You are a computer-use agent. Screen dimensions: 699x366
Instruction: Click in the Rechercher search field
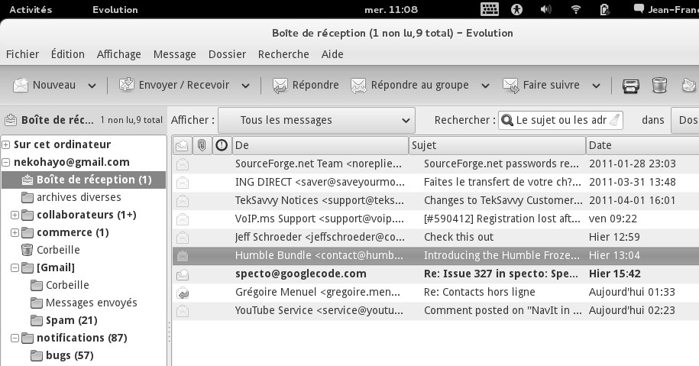point(561,120)
